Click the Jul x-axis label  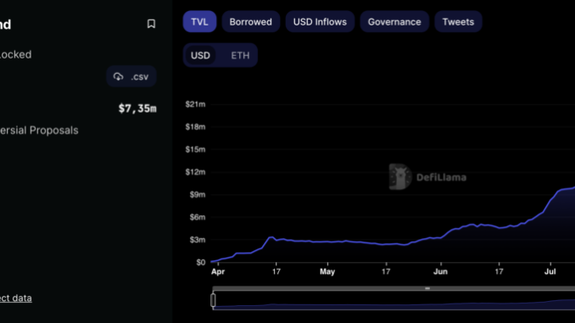[x=550, y=271]
